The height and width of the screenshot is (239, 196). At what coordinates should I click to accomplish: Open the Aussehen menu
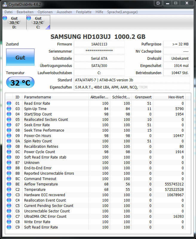tap(64, 12)
